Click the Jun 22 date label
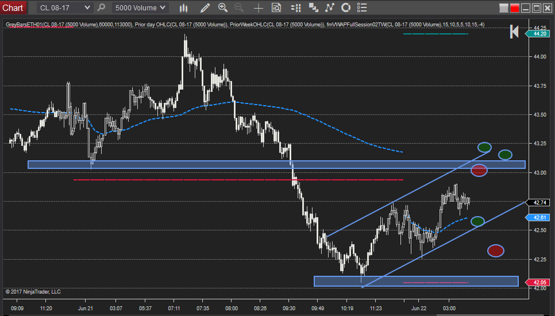 tap(419, 308)
